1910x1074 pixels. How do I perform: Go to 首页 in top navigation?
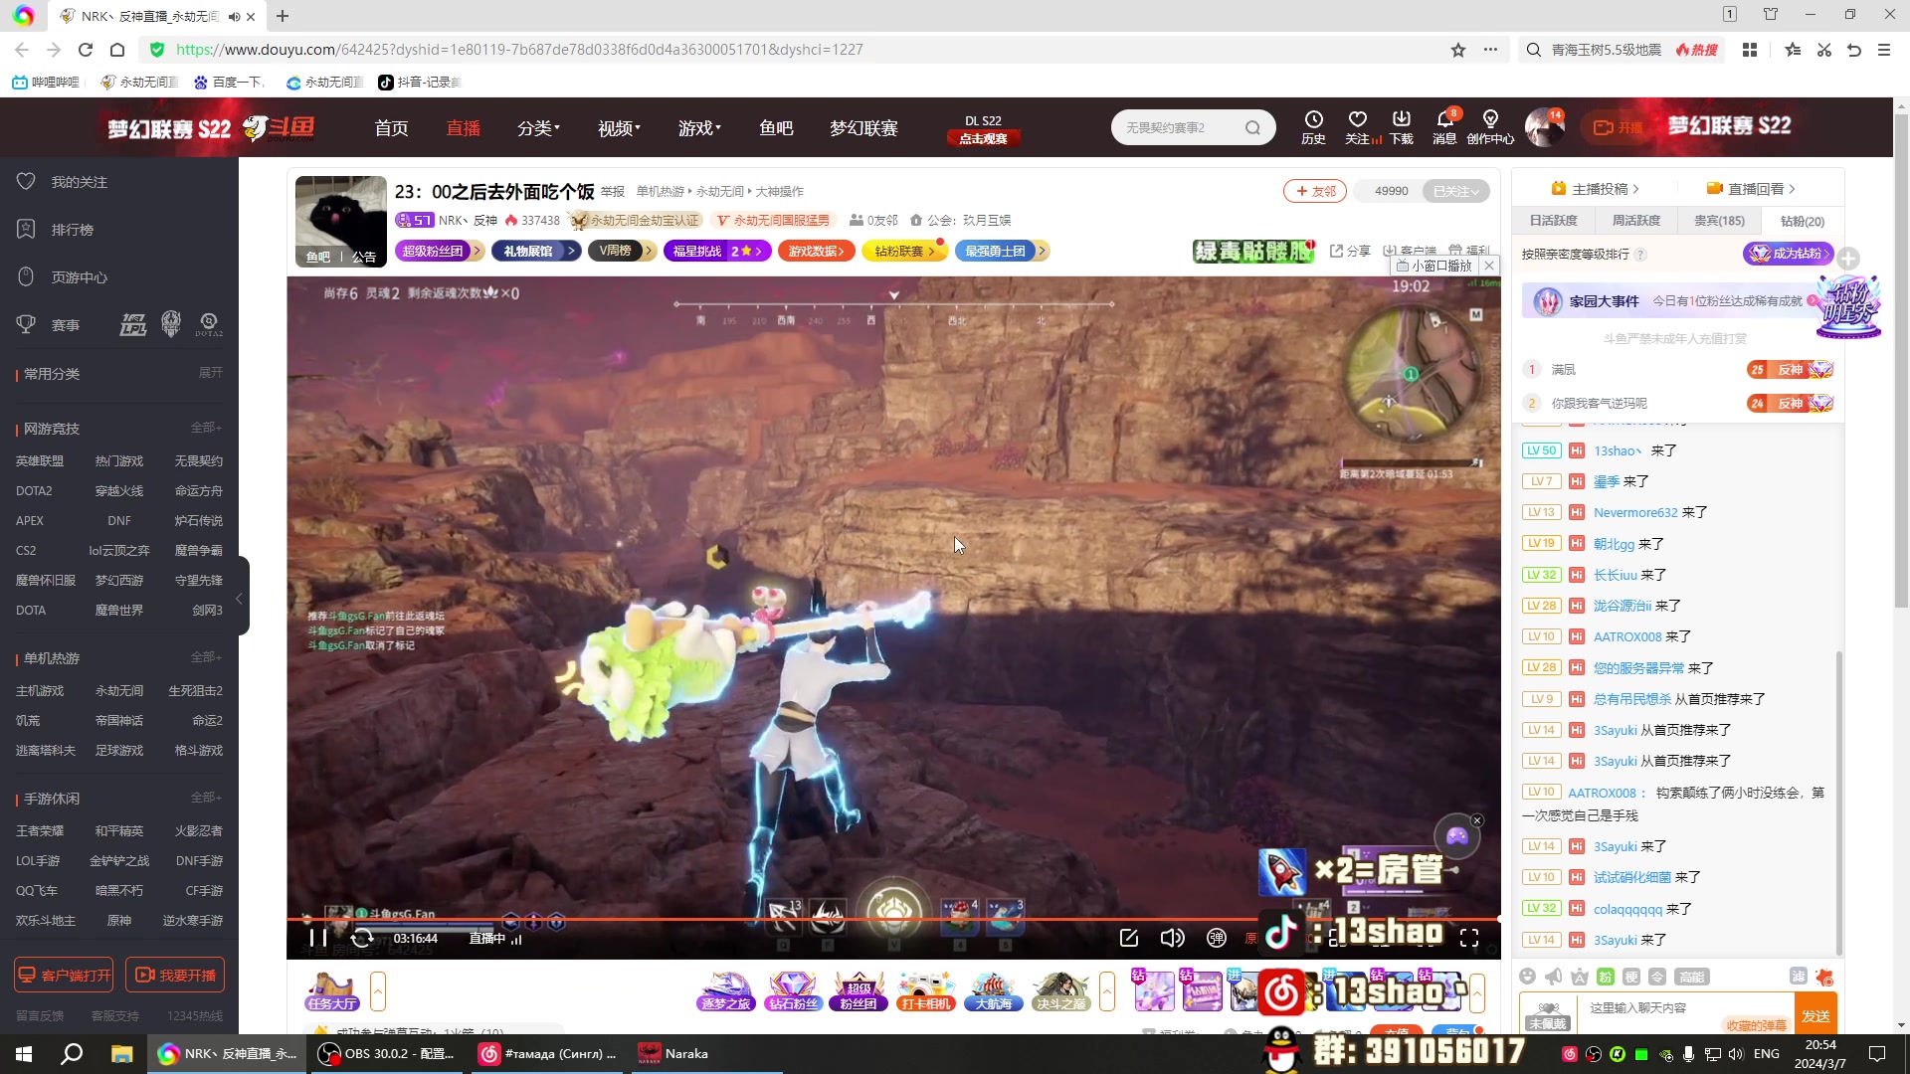(x=391, y=128)
